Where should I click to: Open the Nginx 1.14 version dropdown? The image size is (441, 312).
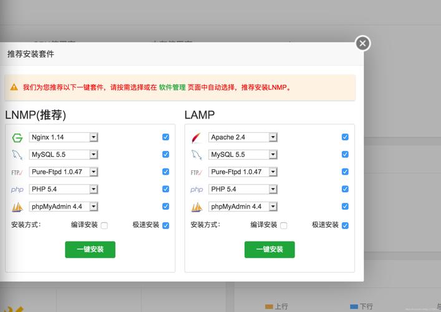point(63,137)
